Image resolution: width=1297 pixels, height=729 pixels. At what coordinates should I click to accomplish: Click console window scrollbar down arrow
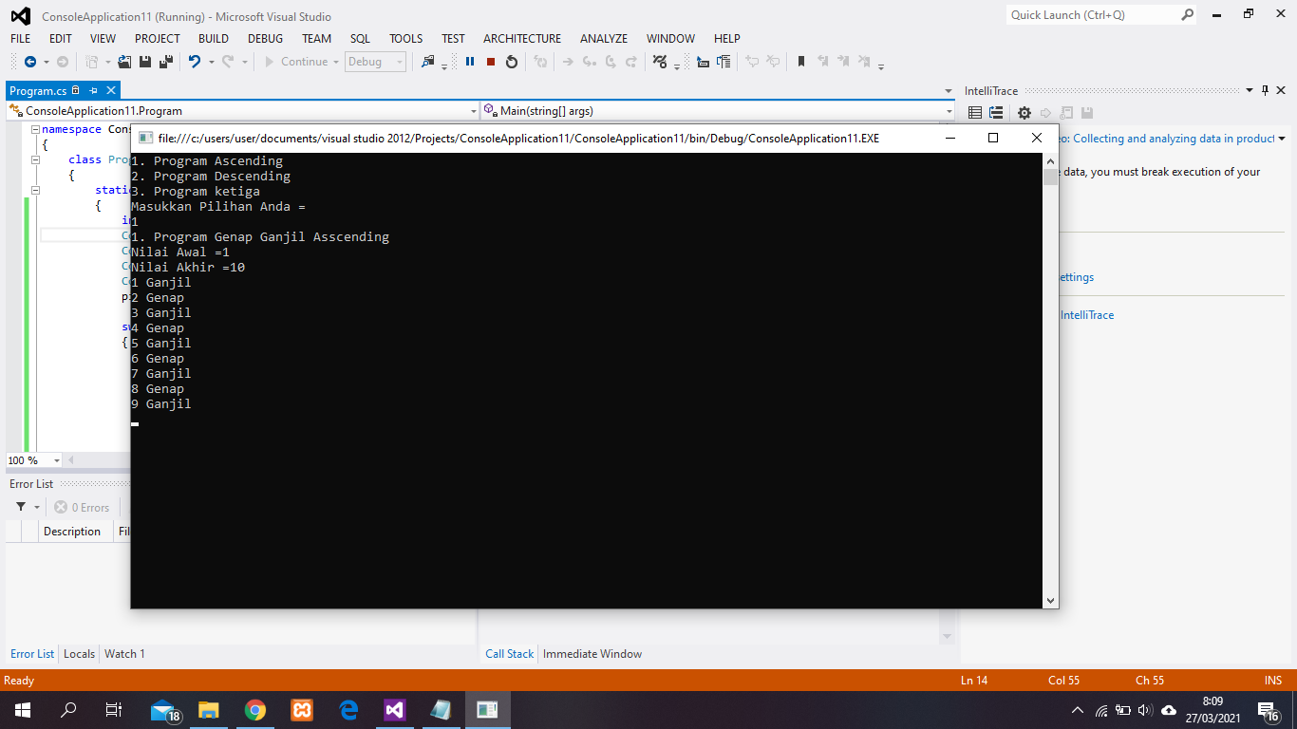[x=1050, y=600]
